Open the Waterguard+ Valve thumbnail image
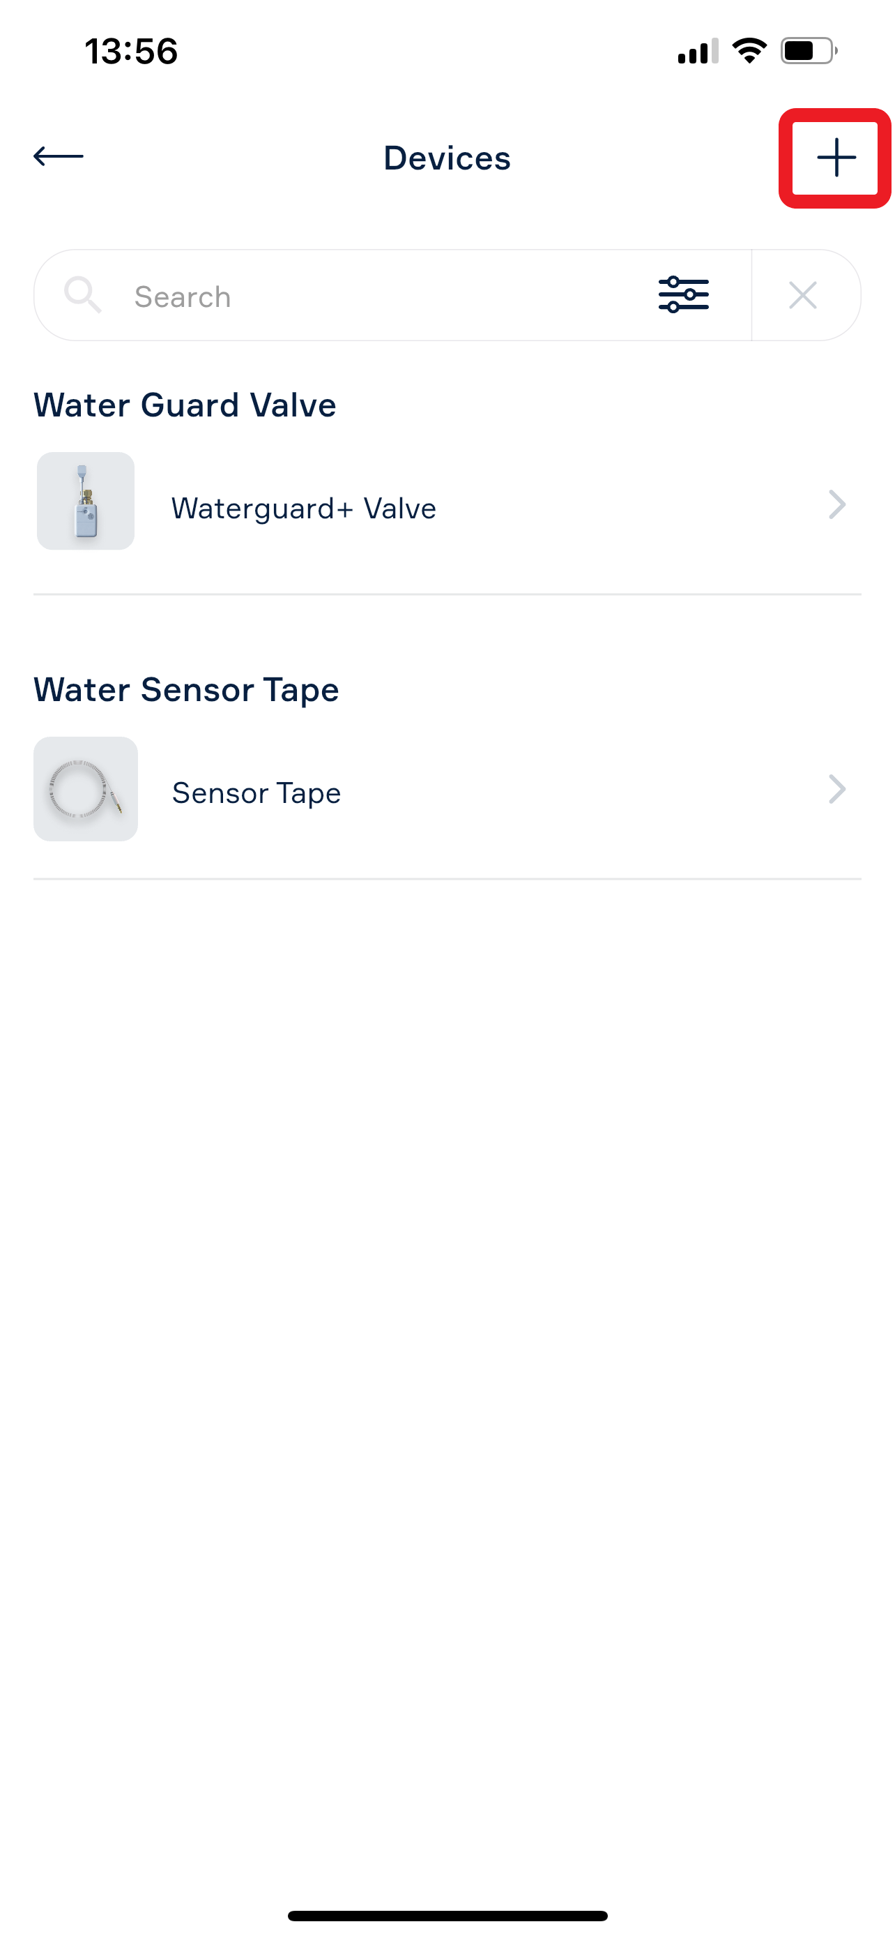Image resolution: width=895 pixels, height=1938 pixels. pos(86,501)
